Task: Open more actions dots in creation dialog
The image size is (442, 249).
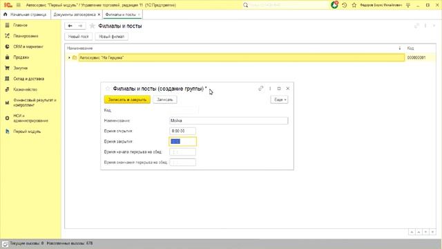Action: (x=270, y=89)
